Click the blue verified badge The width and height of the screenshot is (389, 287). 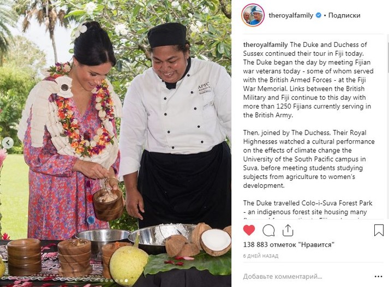(x=319, y=15)
